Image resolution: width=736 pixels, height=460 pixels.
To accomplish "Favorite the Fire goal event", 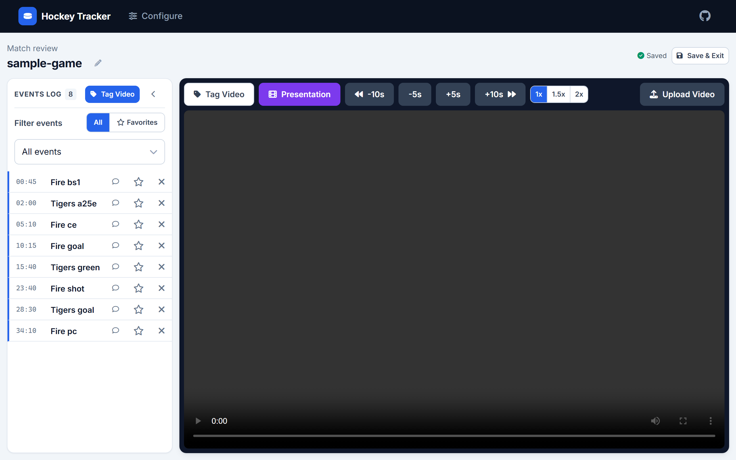I will pyautogui.click(x=138, y=246).
